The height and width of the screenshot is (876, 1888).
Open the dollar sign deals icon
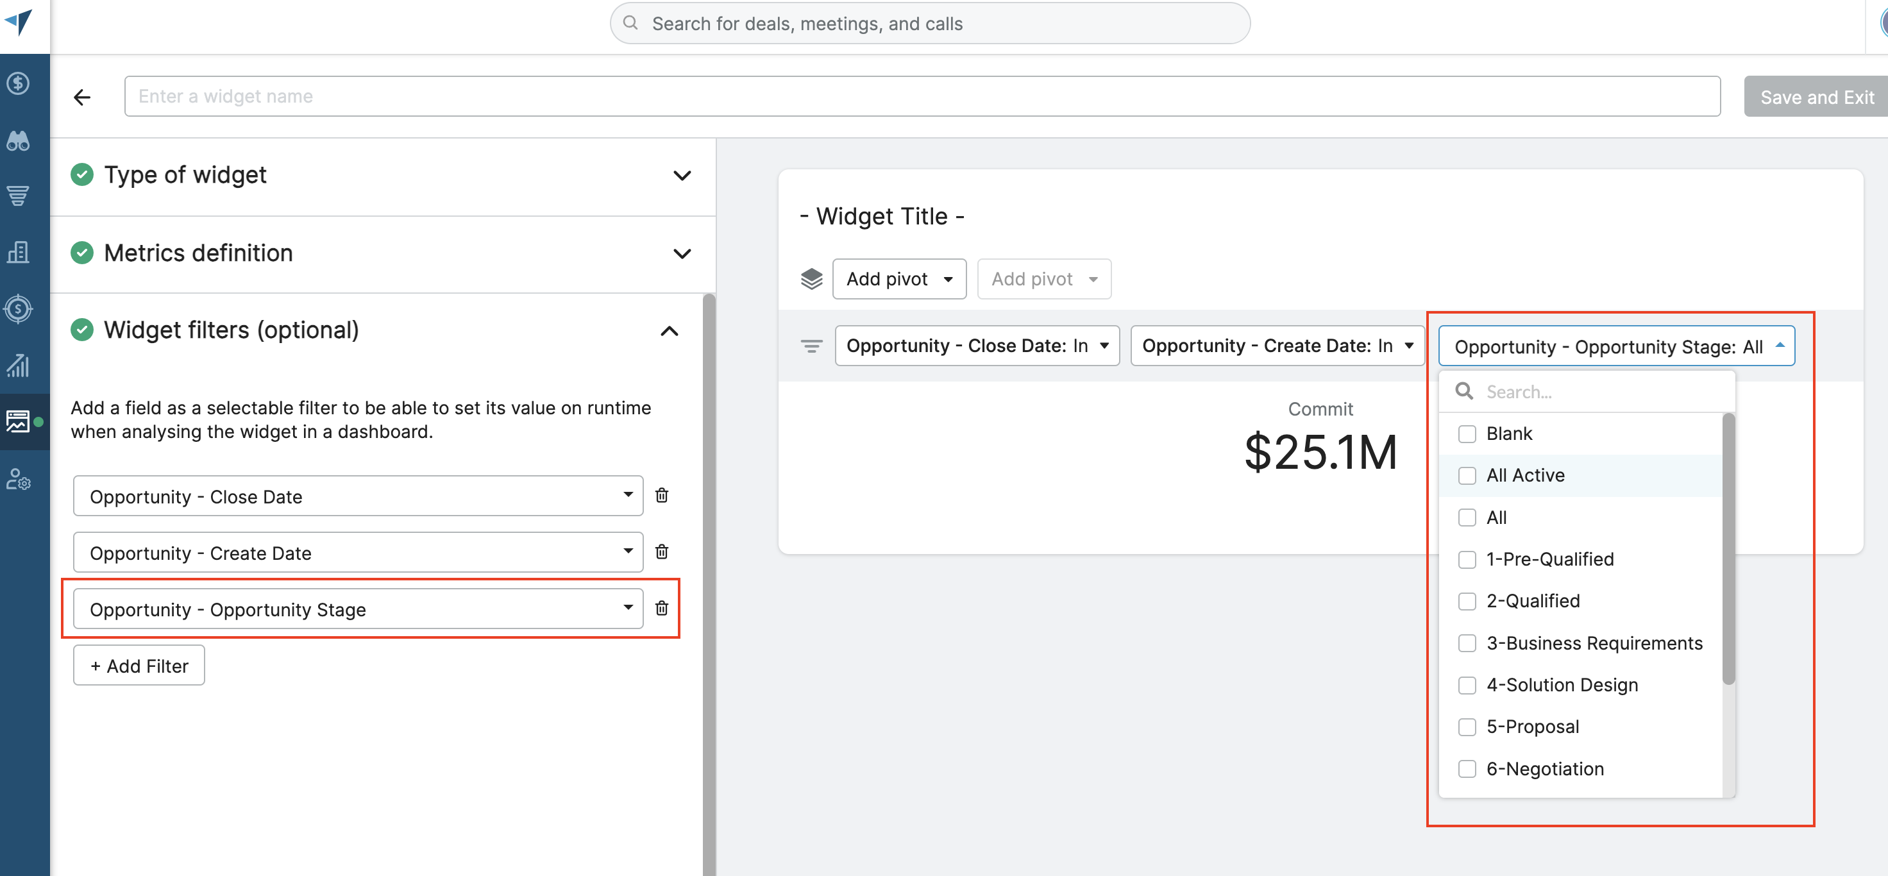[x=19, y=83]
